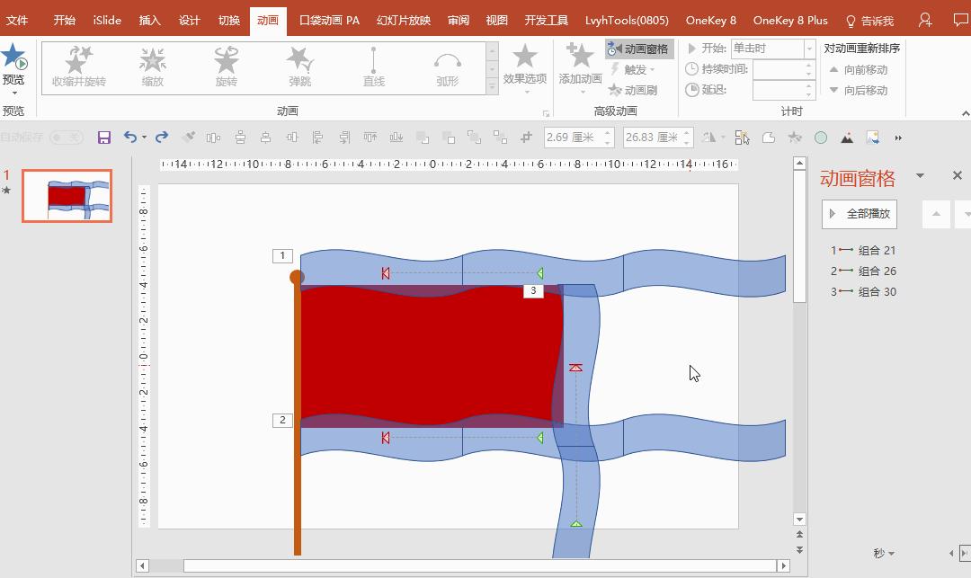971x578 pixels.
Task: Click the Redo arrow icon
Action: [162, 138]
